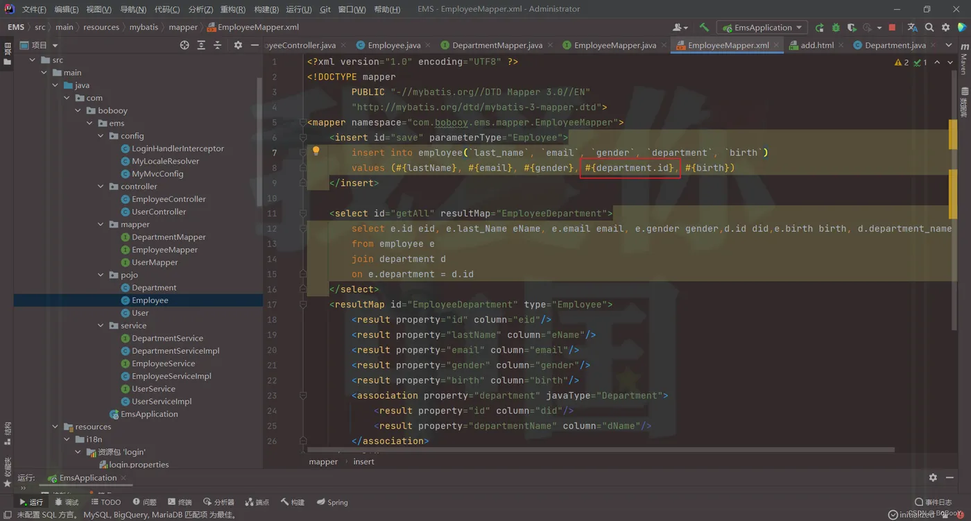Image resolution: width=971 pixels, height=521 pixels.
Task: Start debugging with the green bug icon
Action: pyautogui.click(x=836, y=28)
